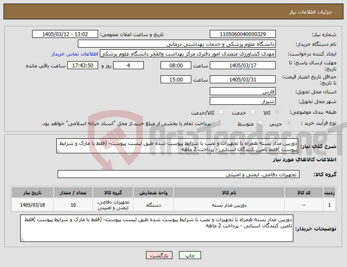Click the resize handle of description textarea

point(58,151)
